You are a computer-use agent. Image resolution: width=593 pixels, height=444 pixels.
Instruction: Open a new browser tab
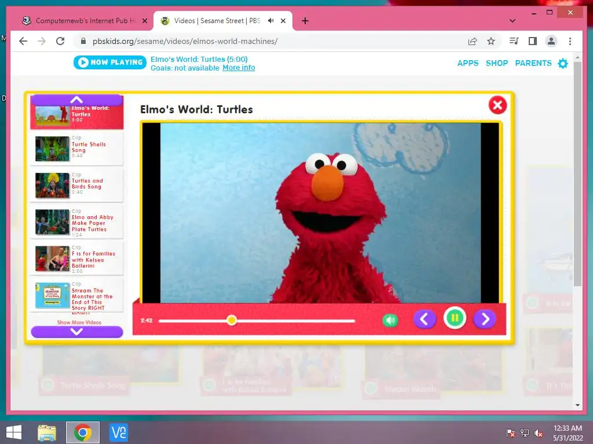[305, 21]
